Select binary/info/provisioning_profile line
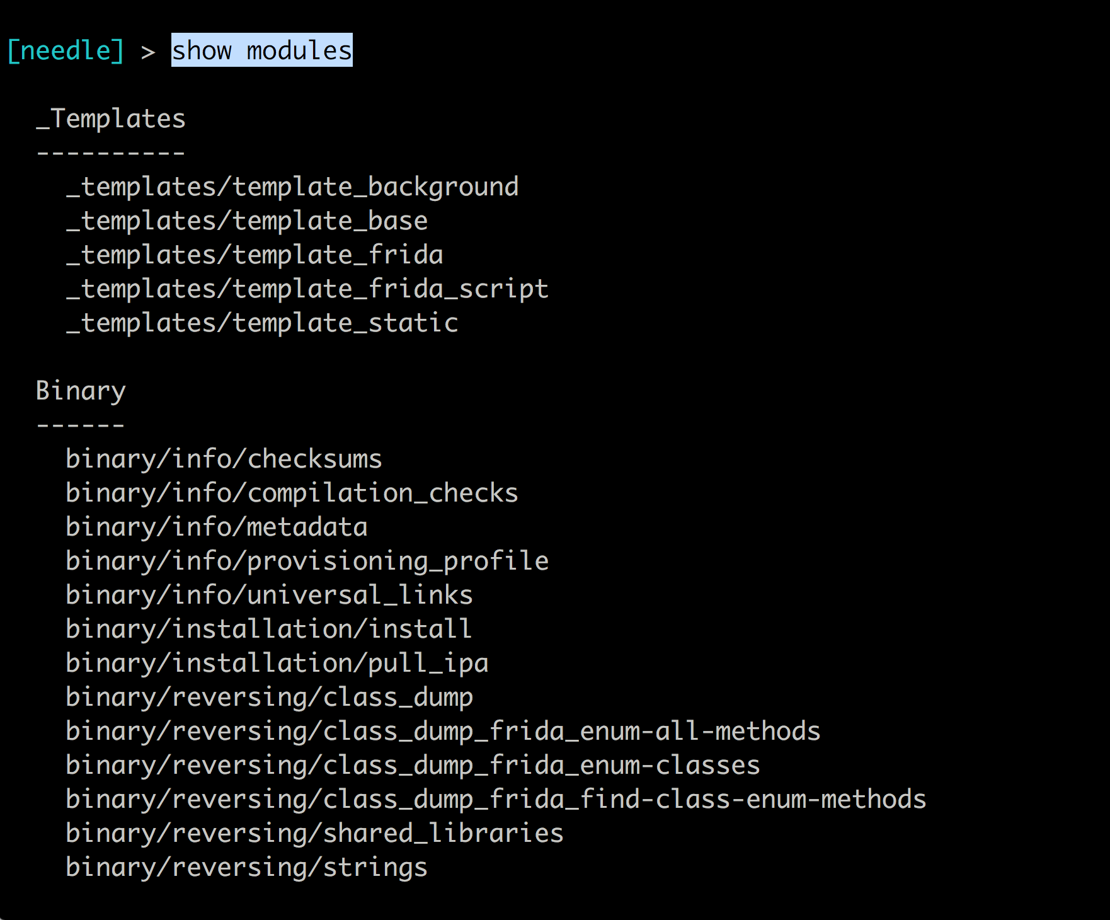The image size is (1110, 920). click(x=307, y=561)
